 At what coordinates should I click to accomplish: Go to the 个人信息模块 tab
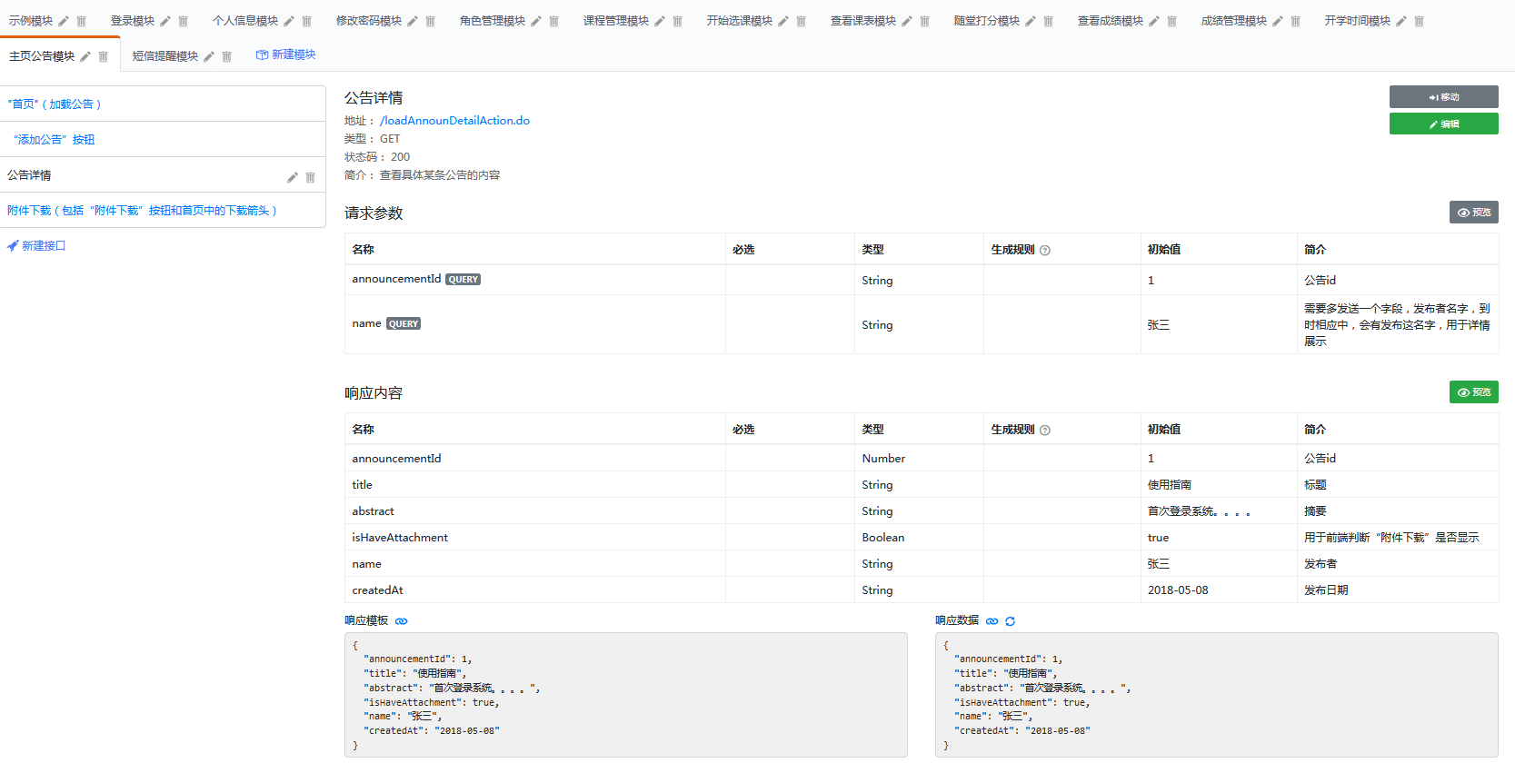(x=245, y=21)
